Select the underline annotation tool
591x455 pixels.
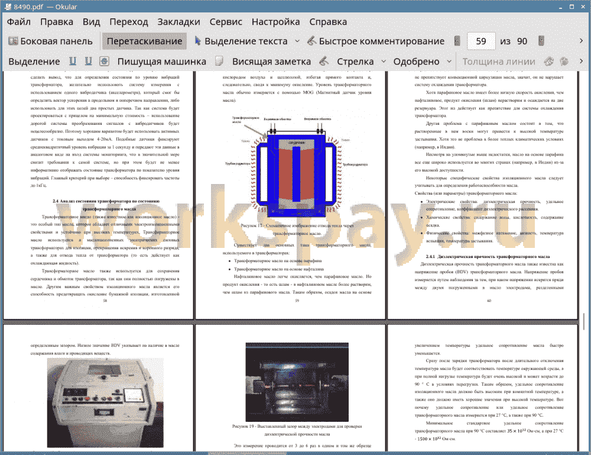pyautogui.click(x=73, y=61)
